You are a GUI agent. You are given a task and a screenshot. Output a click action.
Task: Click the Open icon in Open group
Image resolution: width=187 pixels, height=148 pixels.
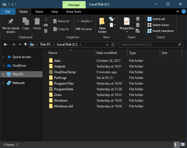tap(138, 19)
